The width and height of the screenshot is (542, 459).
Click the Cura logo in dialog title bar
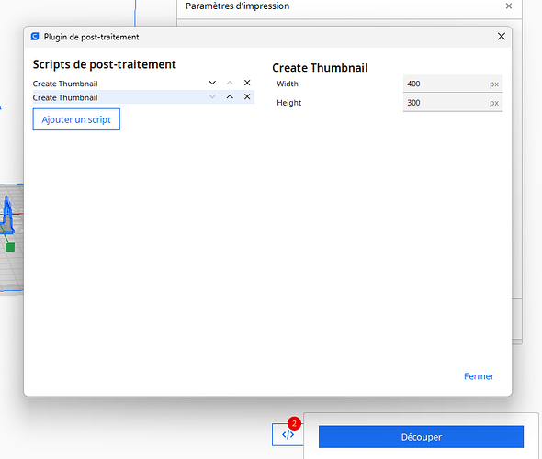point(35,37)
